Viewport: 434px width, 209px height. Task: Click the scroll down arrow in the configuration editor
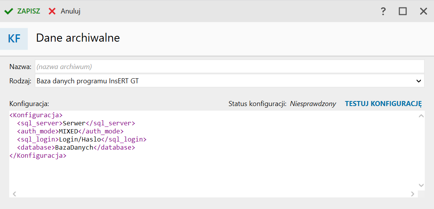click(421, 185)
